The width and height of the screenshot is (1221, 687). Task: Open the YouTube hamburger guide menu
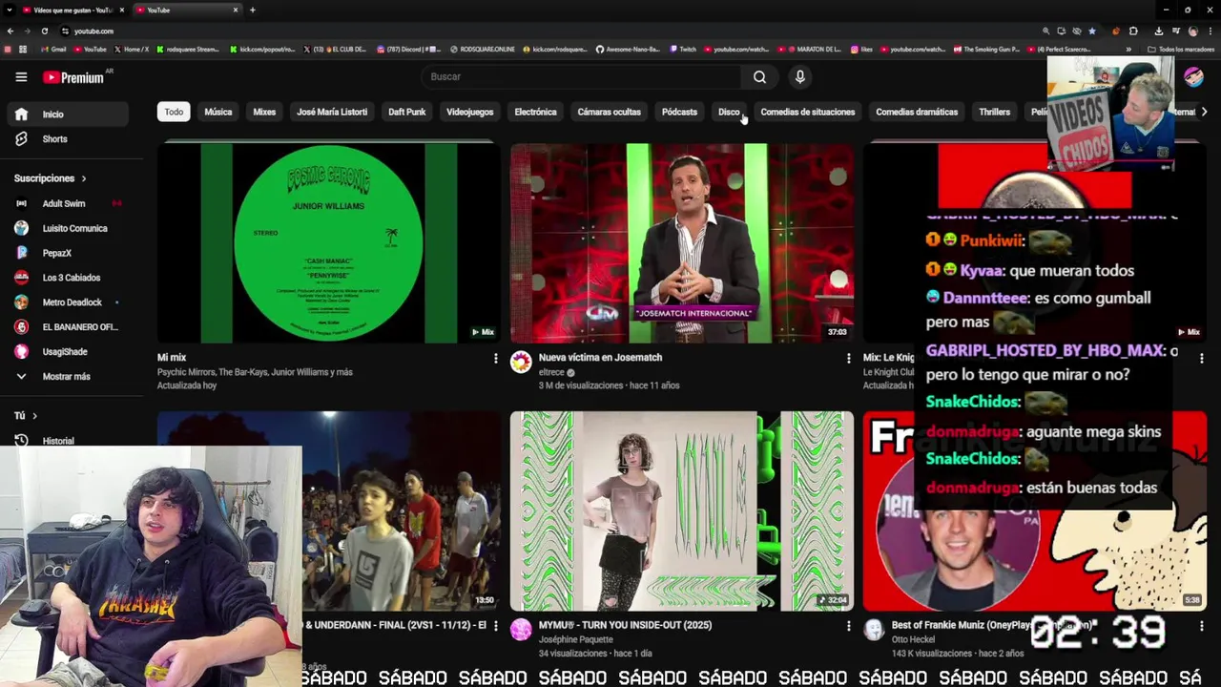coord(21,77)
